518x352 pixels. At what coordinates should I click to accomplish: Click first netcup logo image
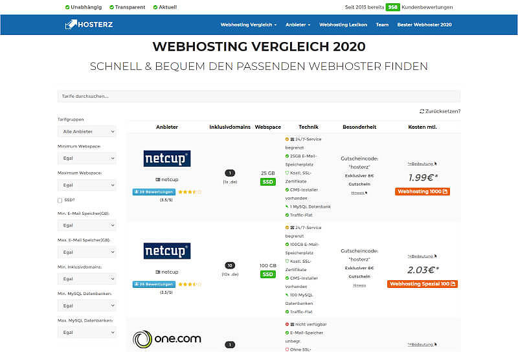[166, 159]
